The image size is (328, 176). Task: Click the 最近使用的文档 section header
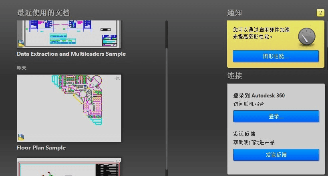click(x=43, y=13)
